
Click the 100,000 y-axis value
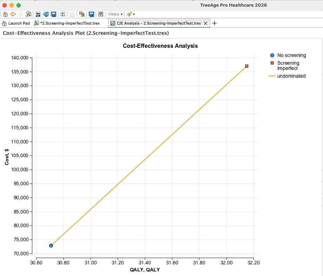point(20,169)
